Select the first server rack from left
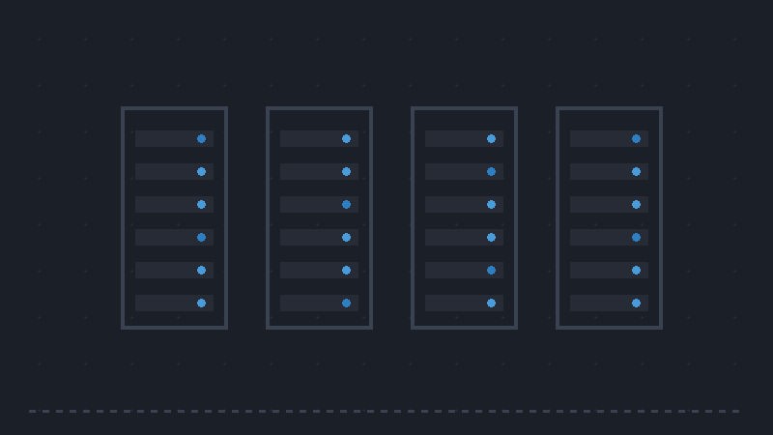773x435 pixels. (x=175, y=218)
